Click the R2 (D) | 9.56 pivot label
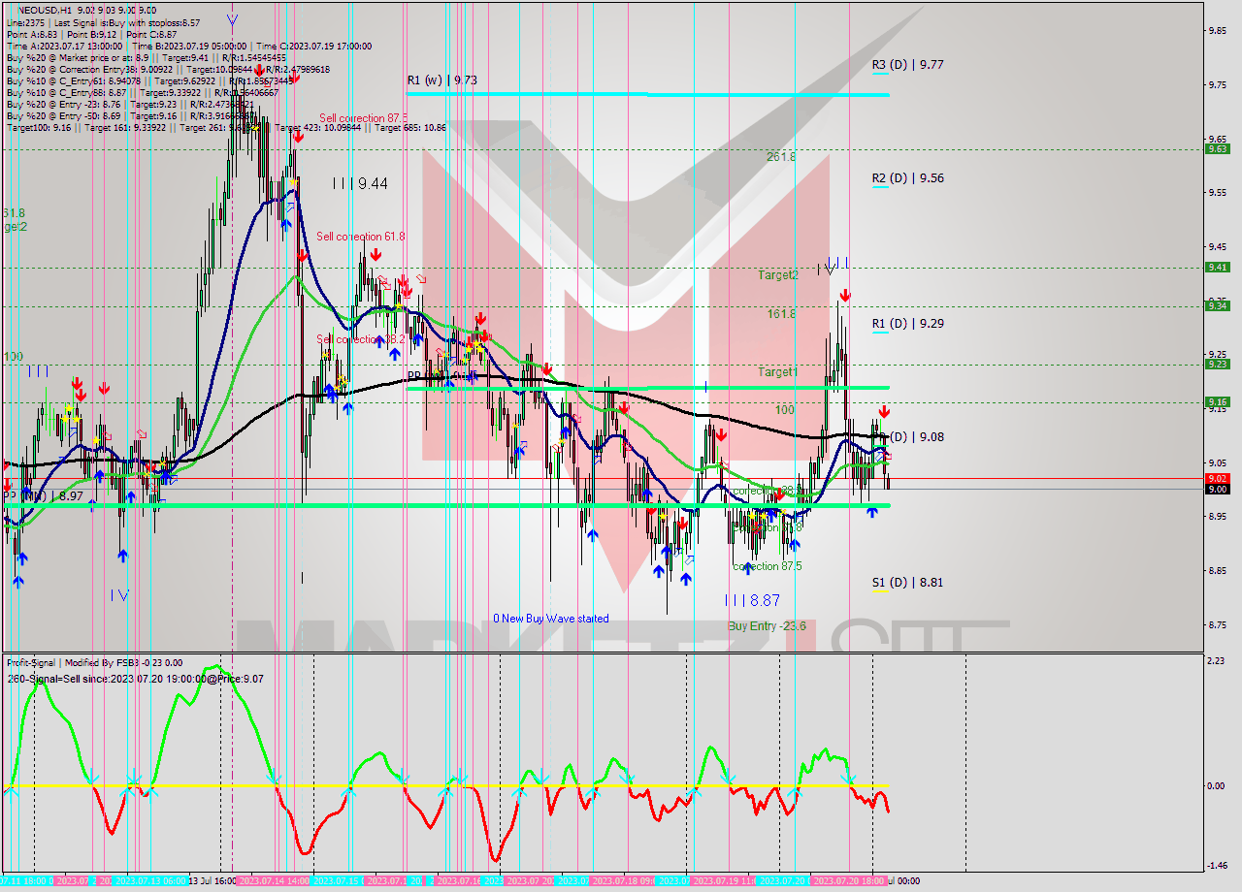This screenshot has width=1242, height=892. click(x=907, y=178)
